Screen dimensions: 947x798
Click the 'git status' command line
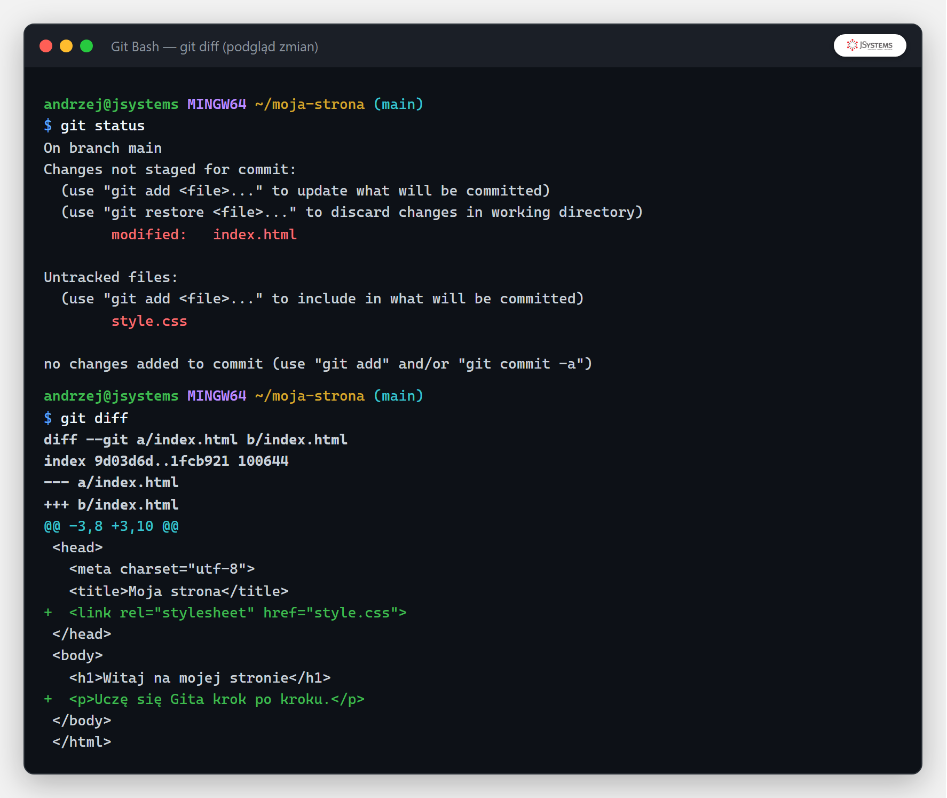(94, 126)
